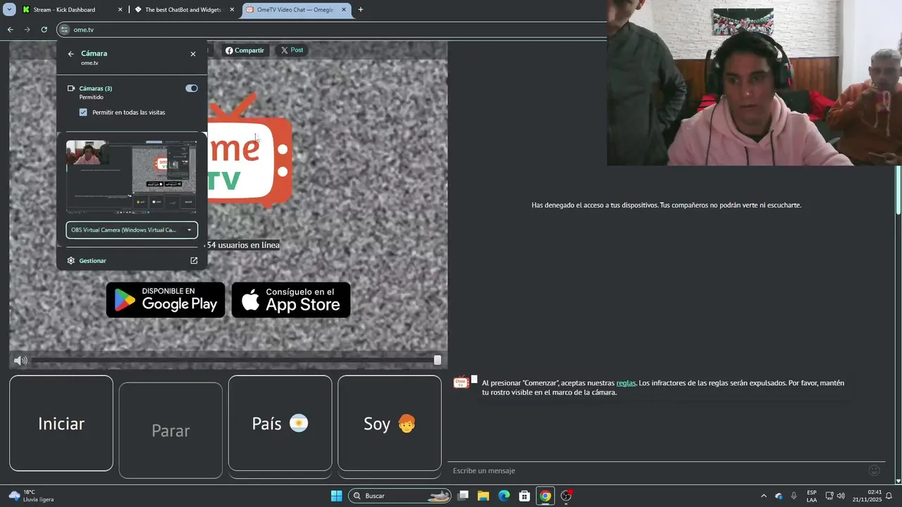This screenshot has height=507, width=902.
Task: Open the weather widget on taskbar
Action: (32, 496)
